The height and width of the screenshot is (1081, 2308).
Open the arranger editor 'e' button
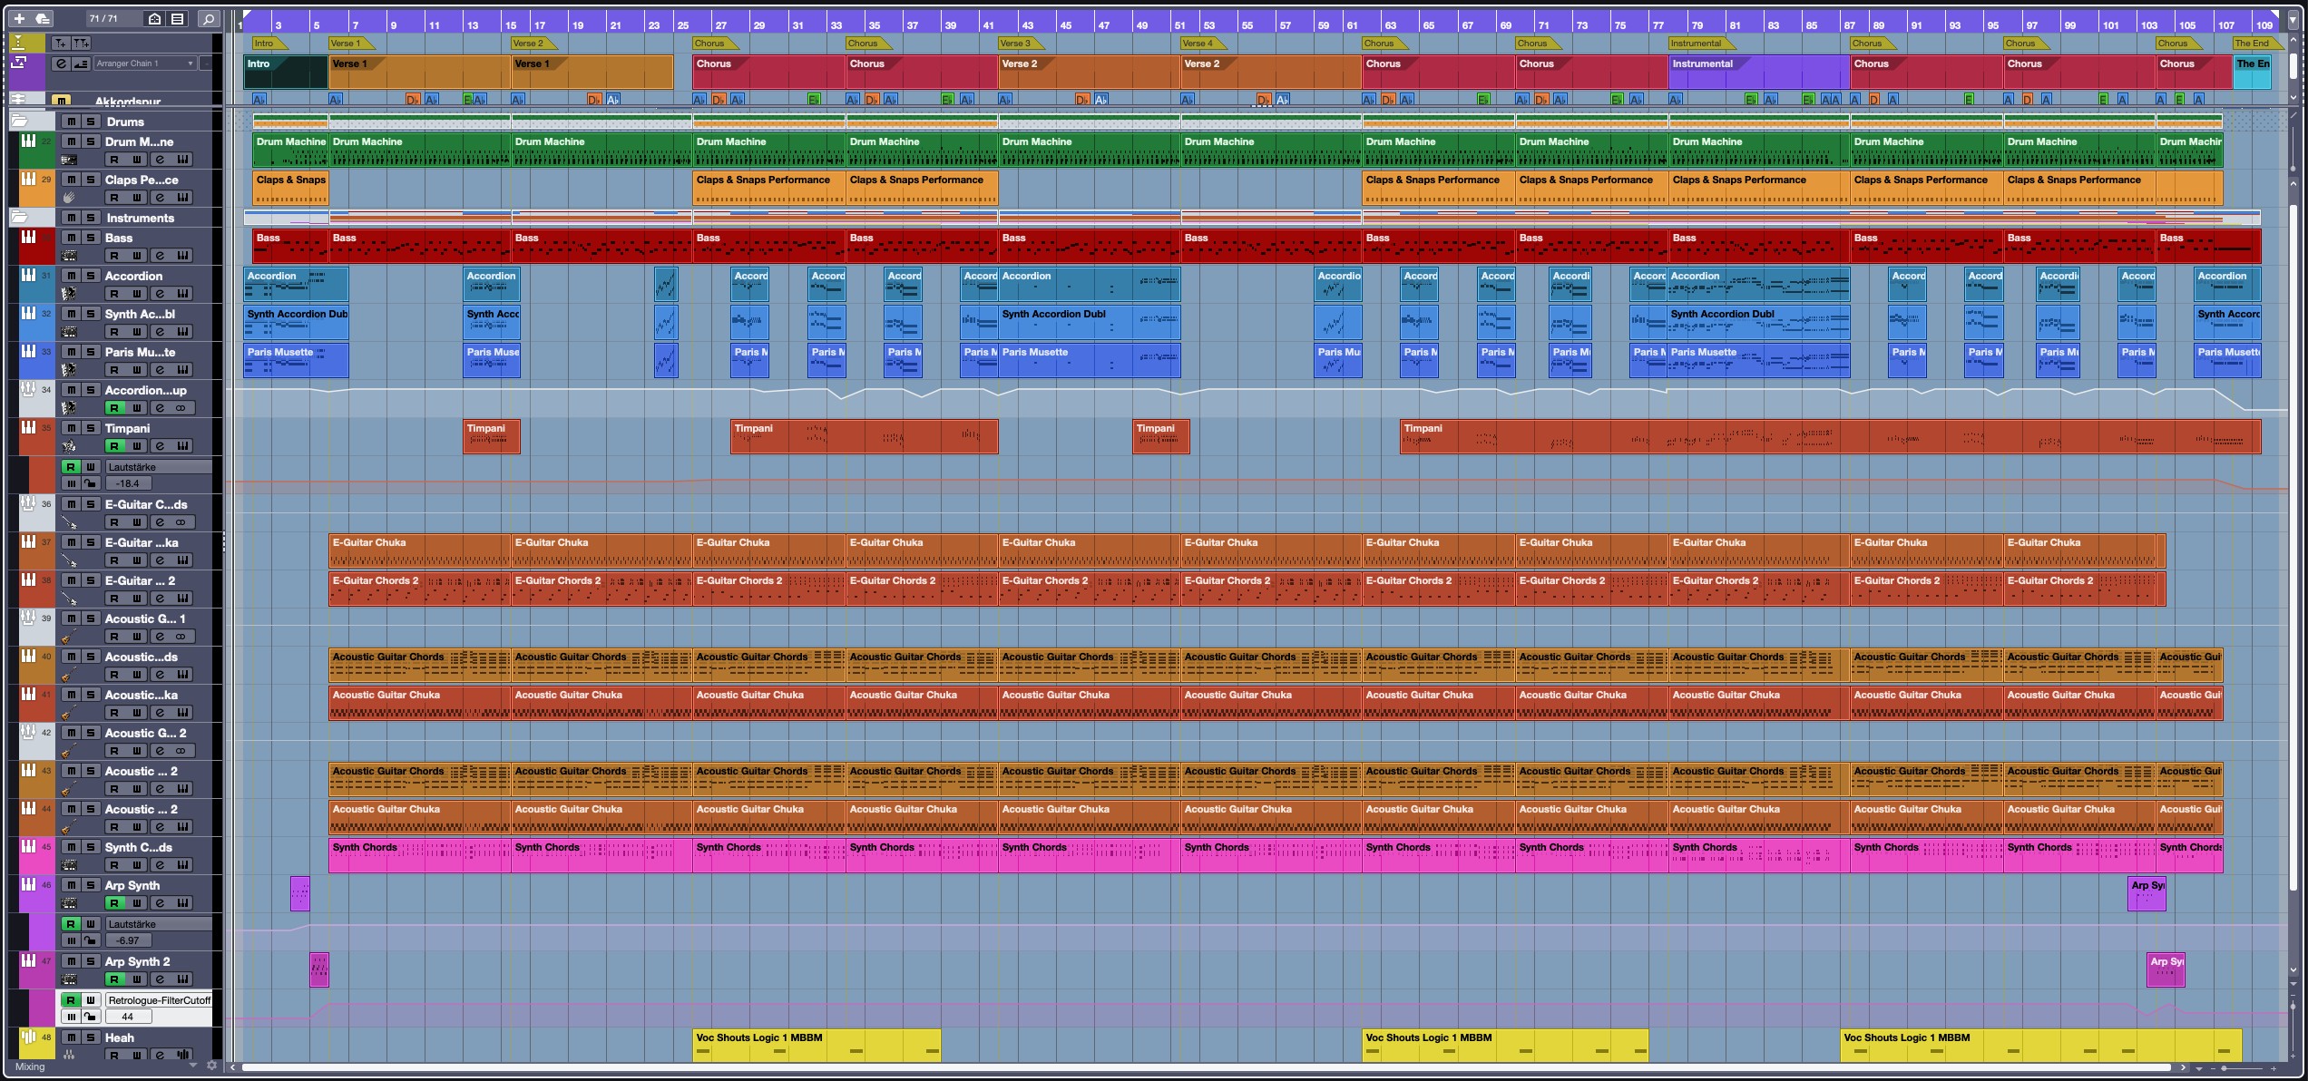tap(61, 63)
